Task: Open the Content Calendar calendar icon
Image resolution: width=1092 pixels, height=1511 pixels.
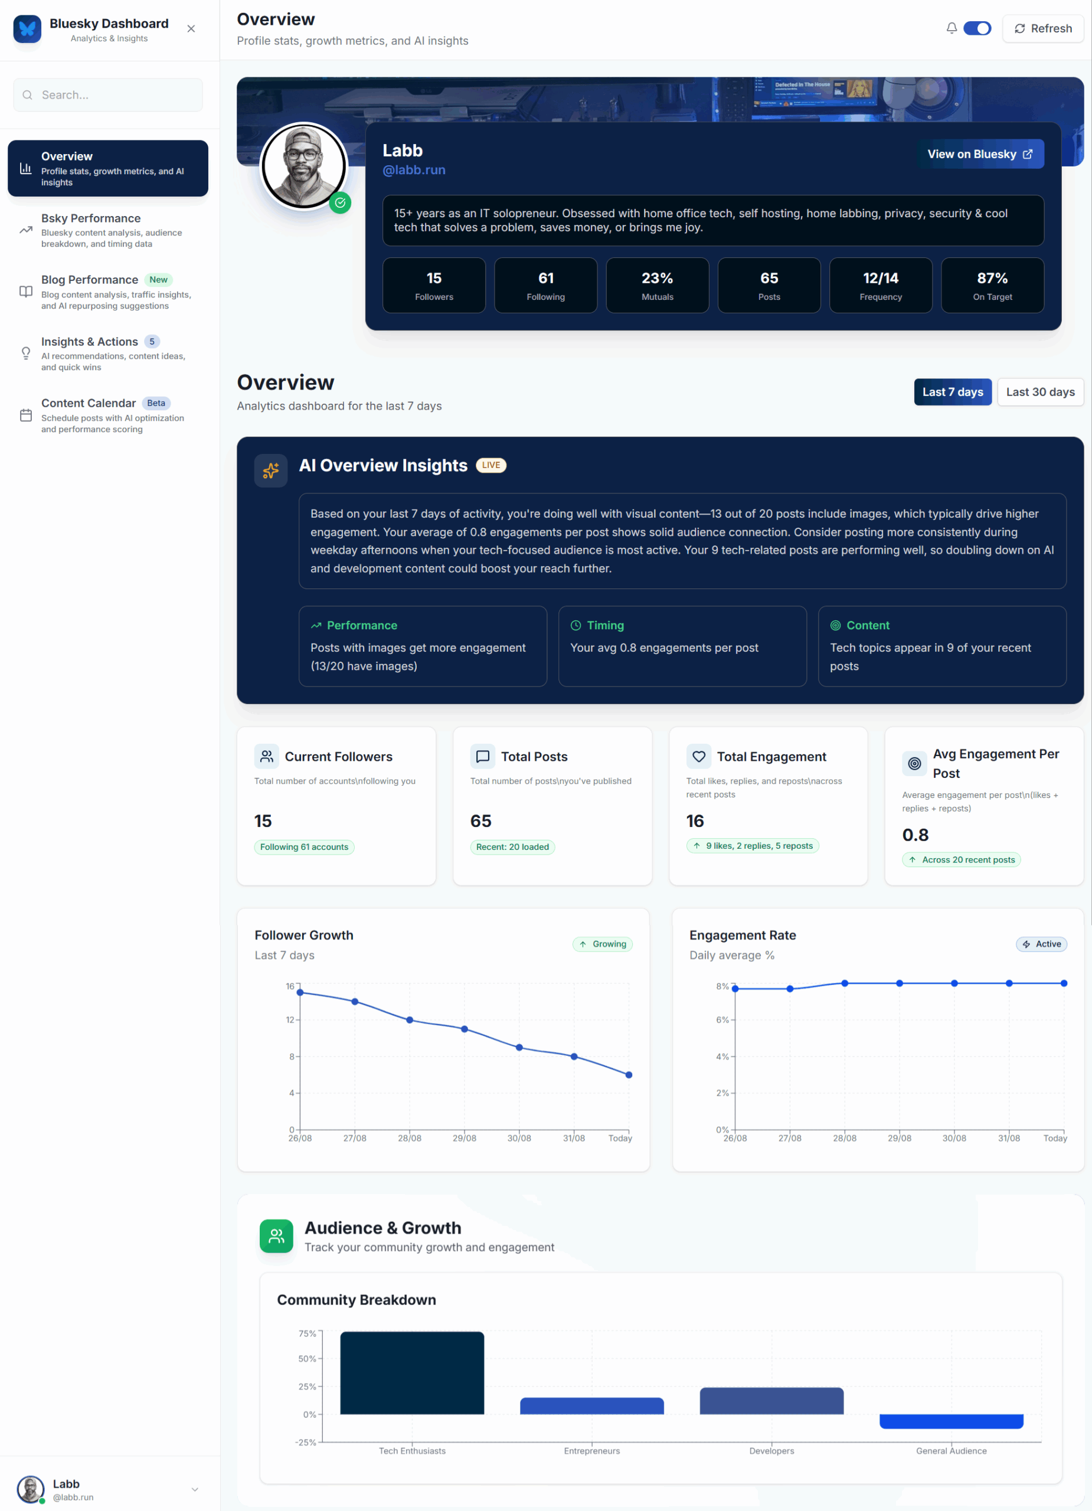Action: point(25,414)
